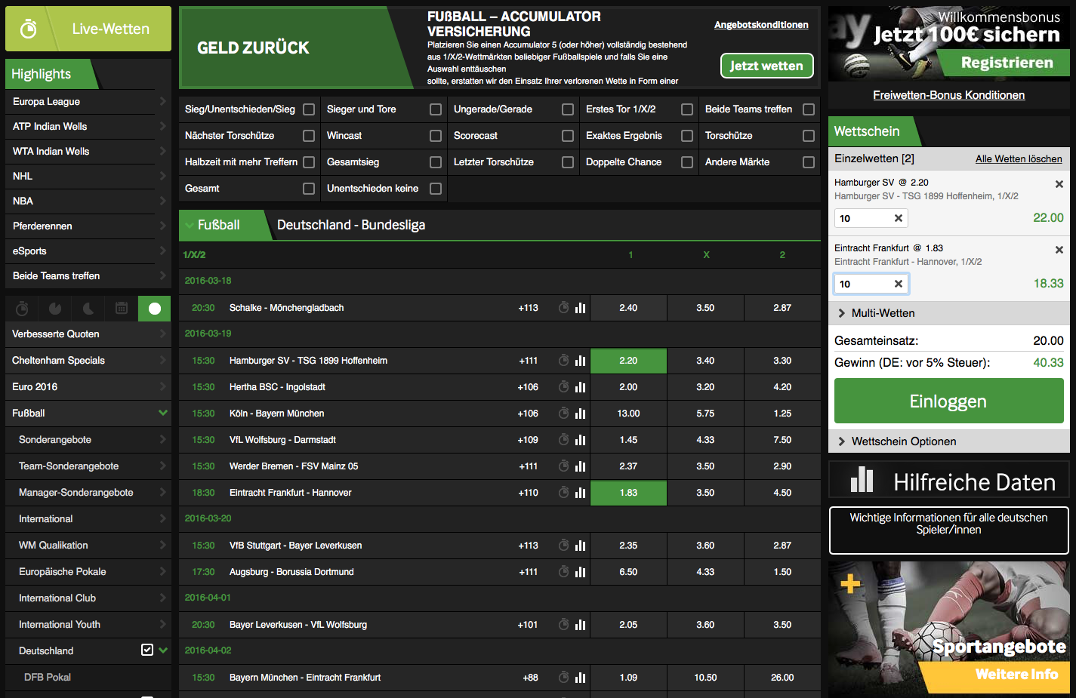Click the Hilfreiche Daten bar-chart icon
The image size is (1076, 698).
coord(861,478)
